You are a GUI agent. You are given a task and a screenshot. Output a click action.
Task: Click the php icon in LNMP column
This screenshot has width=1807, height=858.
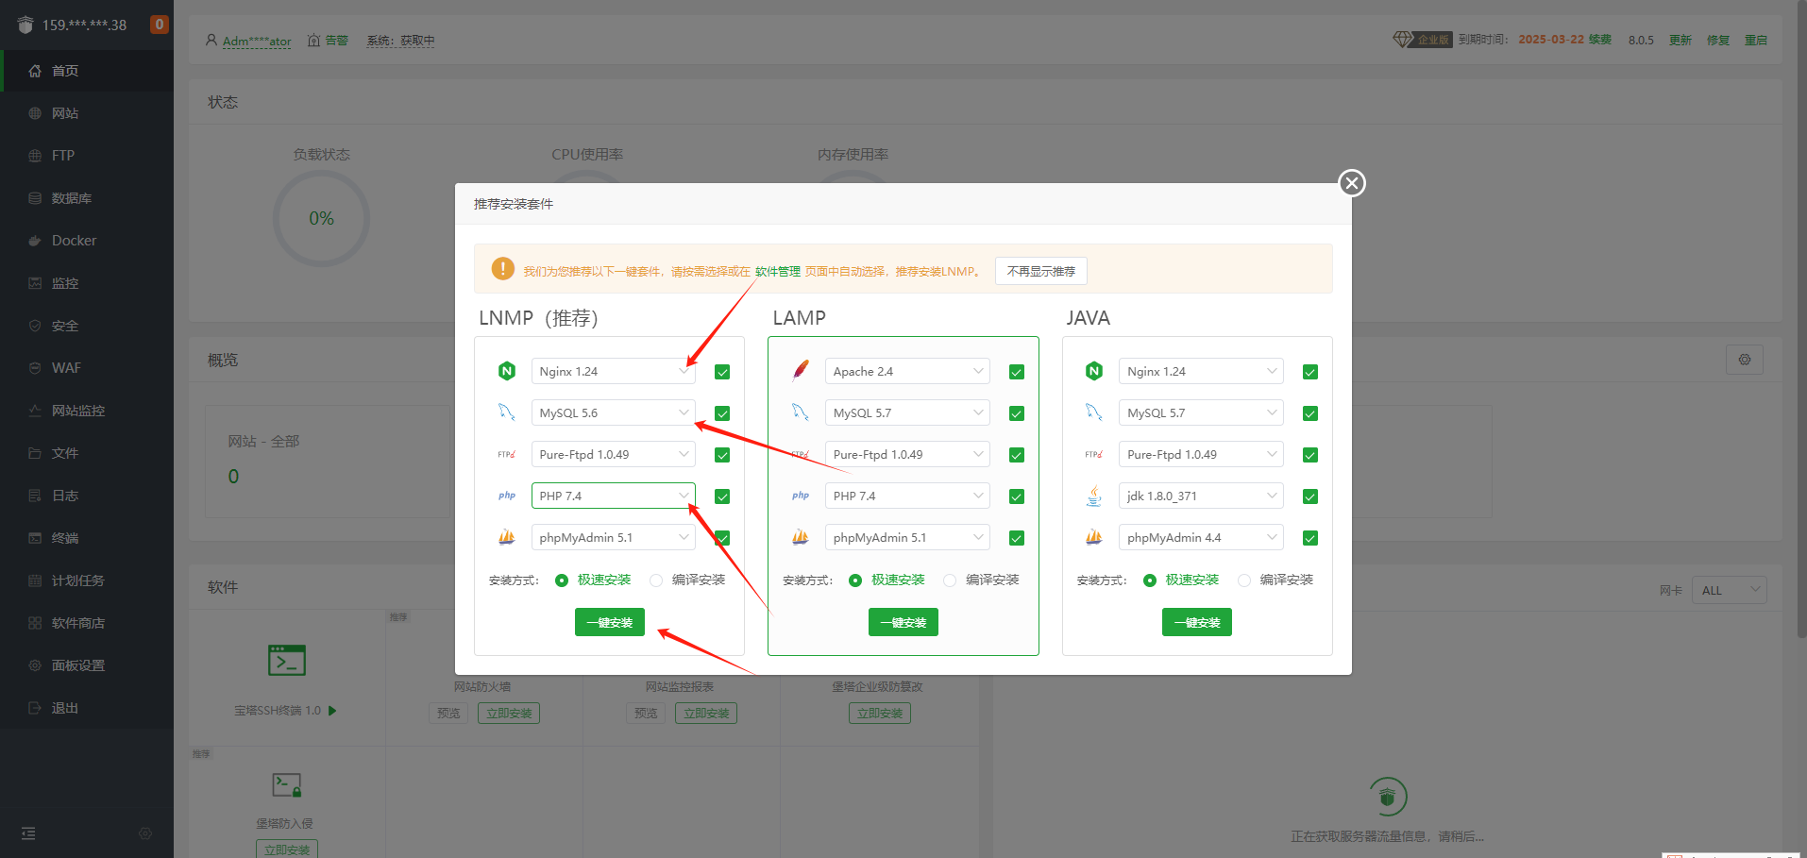click(x=507, y=496)
